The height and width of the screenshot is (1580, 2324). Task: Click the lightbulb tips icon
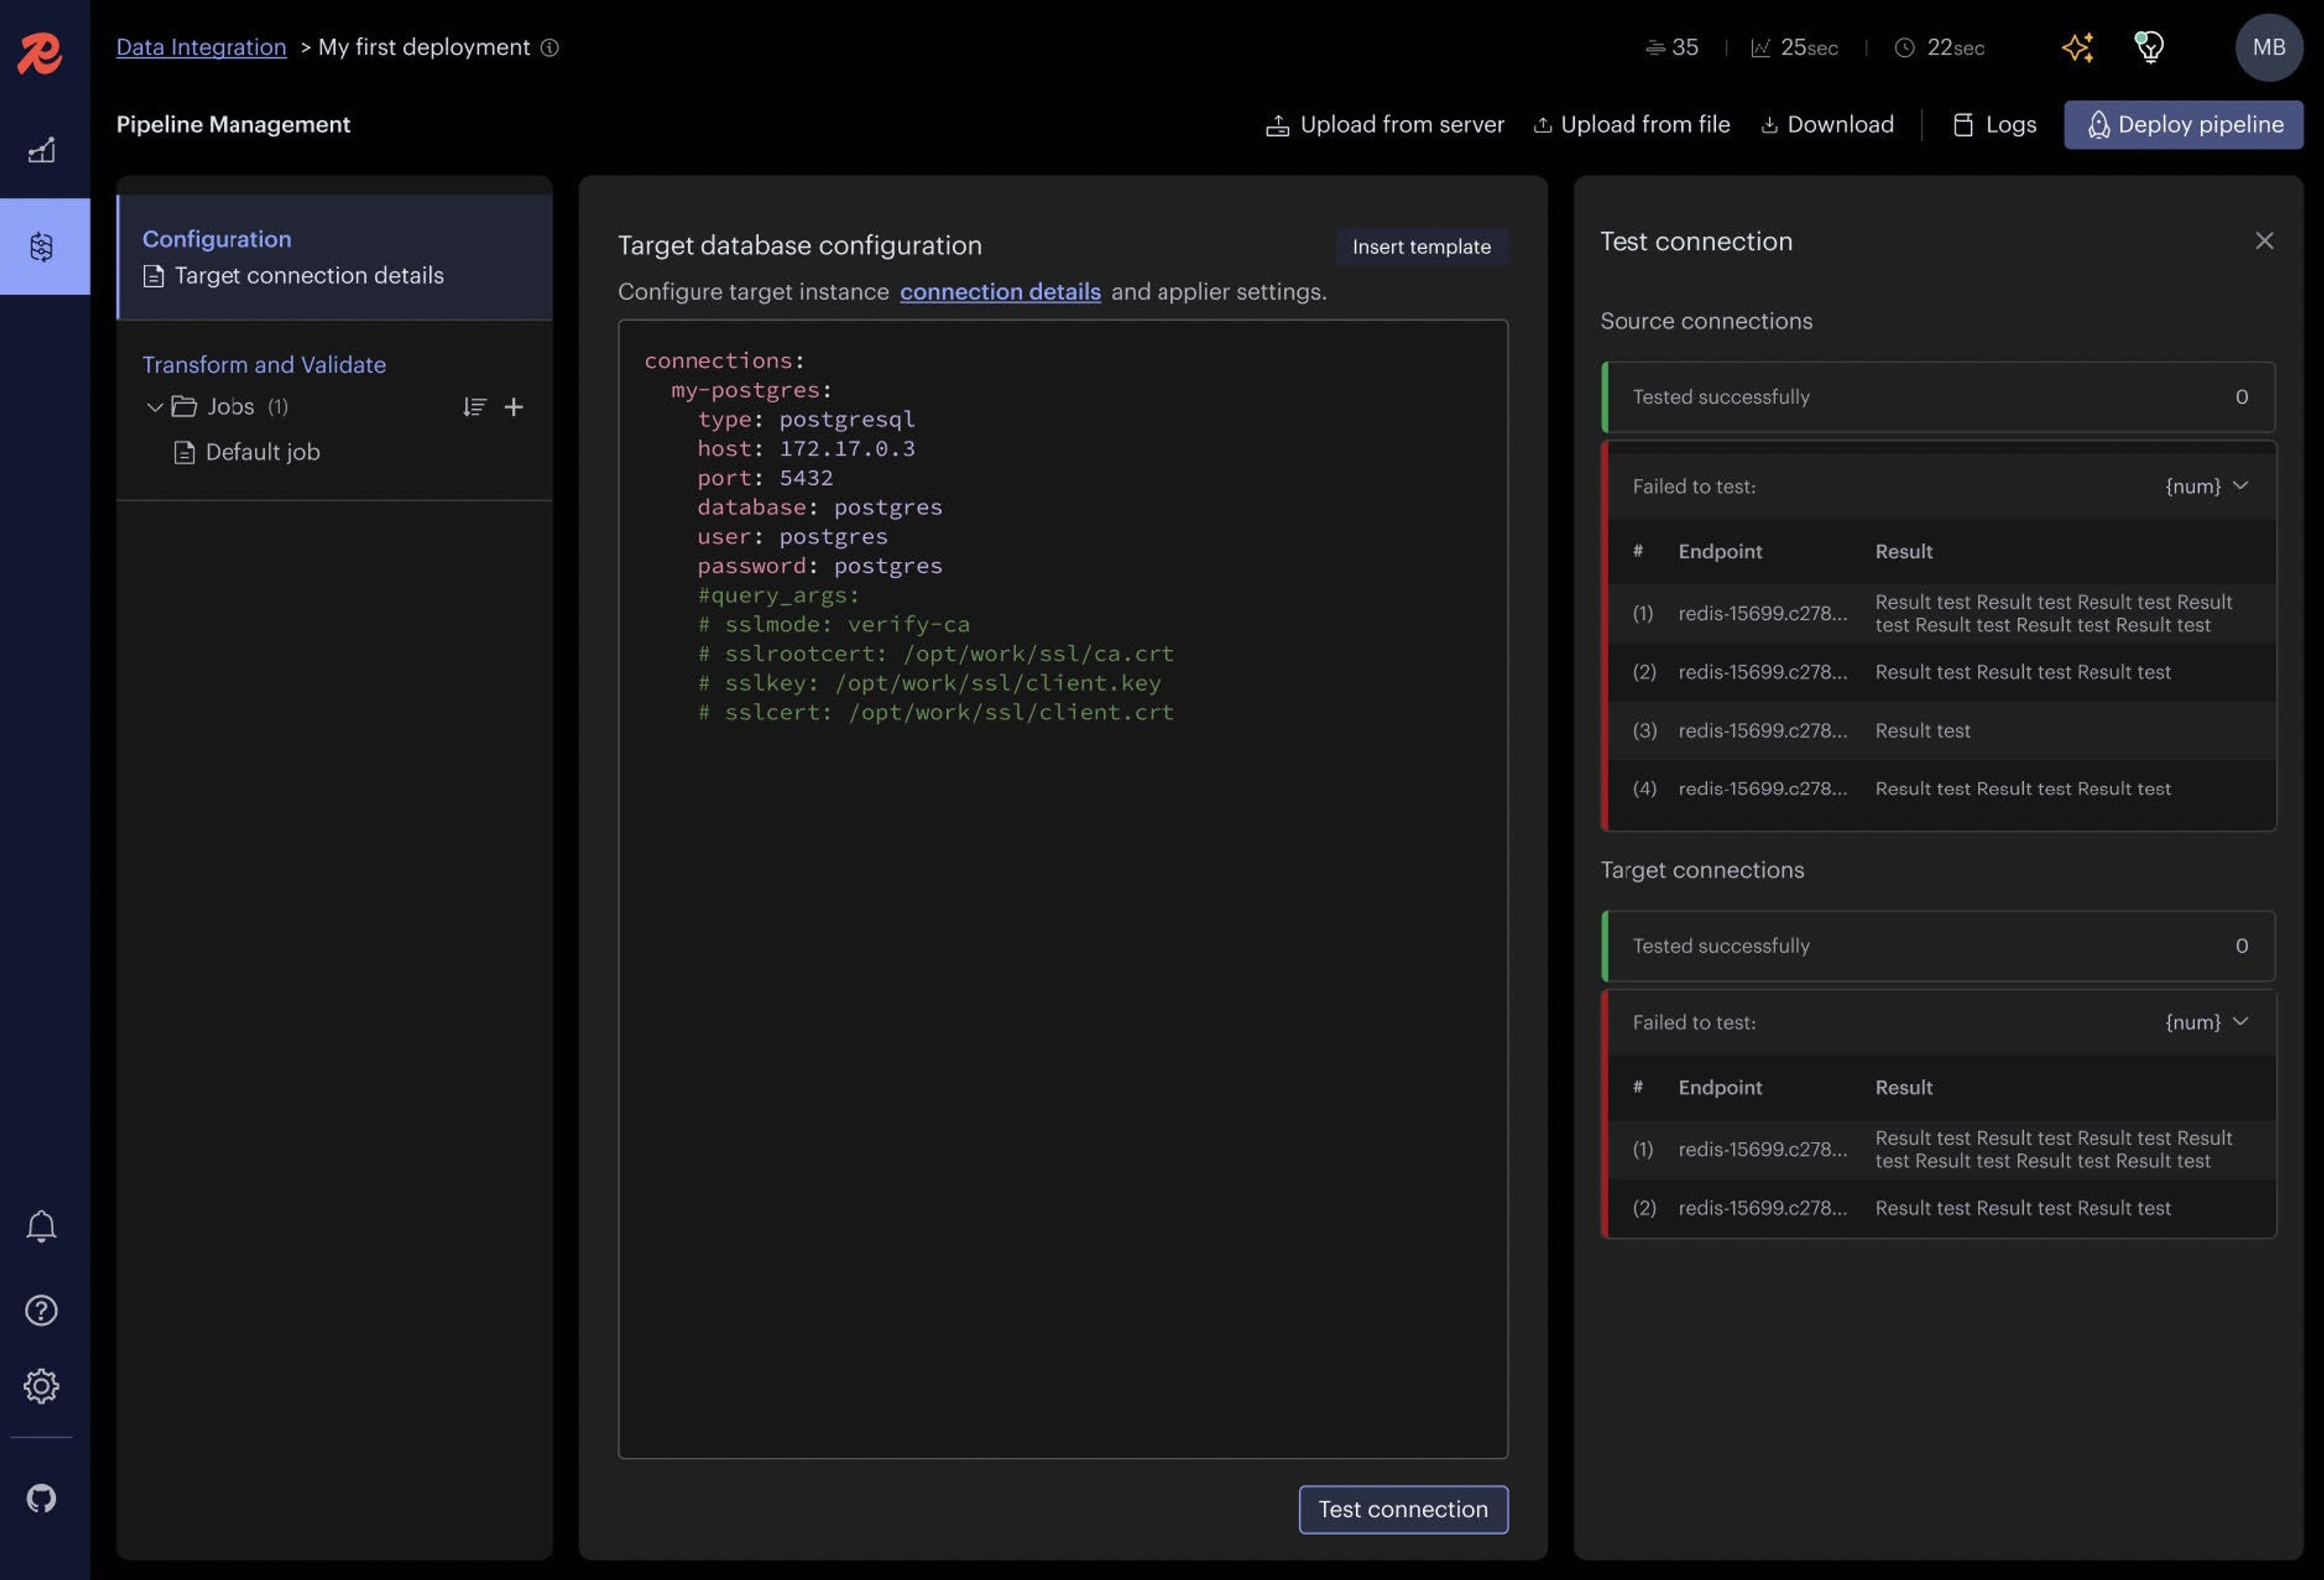[x=2149, y=47]
